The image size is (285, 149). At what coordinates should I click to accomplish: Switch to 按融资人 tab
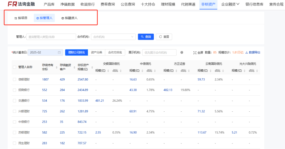tap(69, 18)
